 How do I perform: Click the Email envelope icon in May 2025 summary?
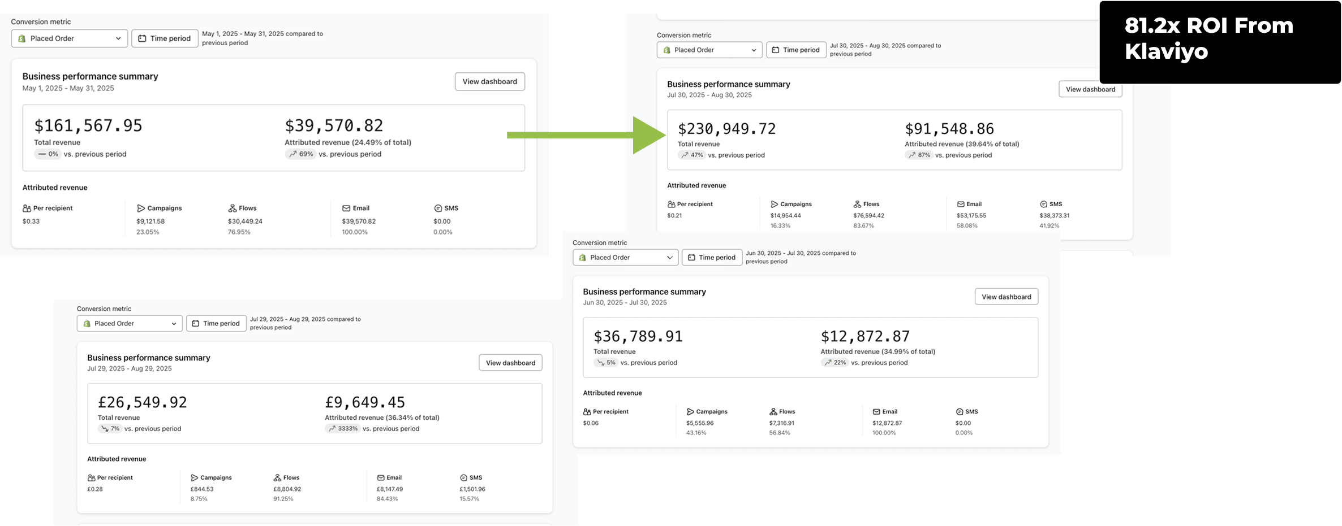pos(346,208)
